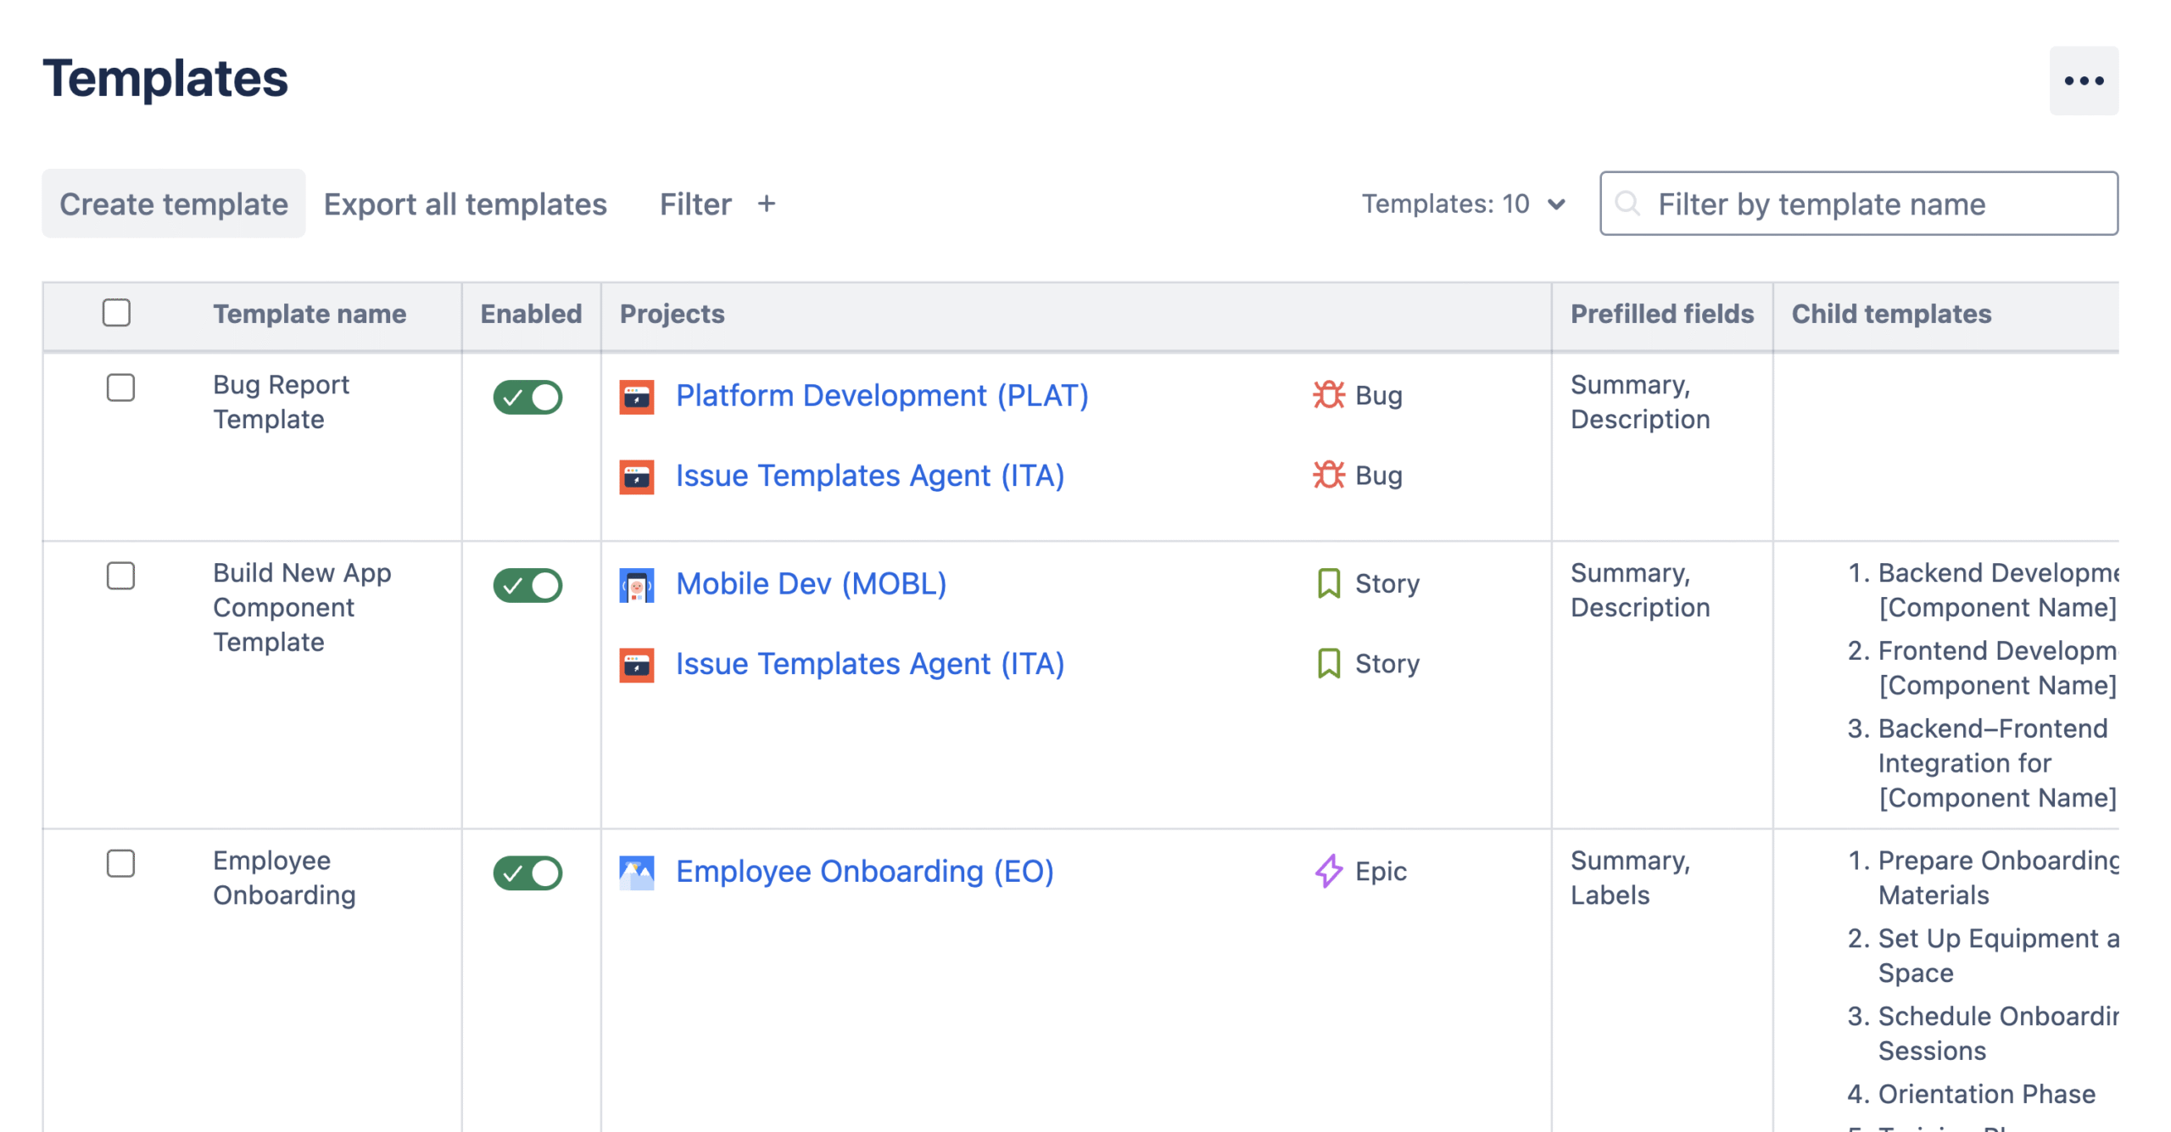Click the Epic issue type icon
2171x1132 pixels.
click(1328, 871)
